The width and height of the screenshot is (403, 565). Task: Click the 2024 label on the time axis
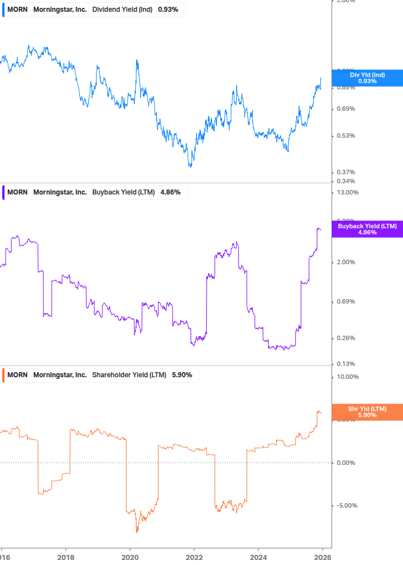[x=258, y=558]
